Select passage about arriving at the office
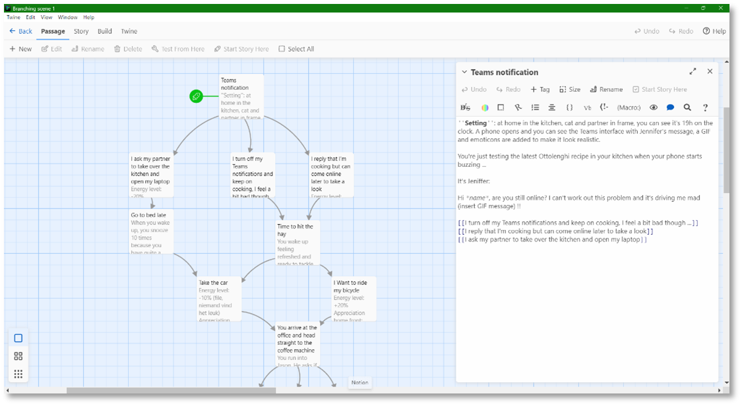 coord(297,345)
